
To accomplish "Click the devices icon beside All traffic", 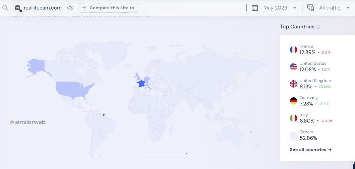I will point(310,8).
